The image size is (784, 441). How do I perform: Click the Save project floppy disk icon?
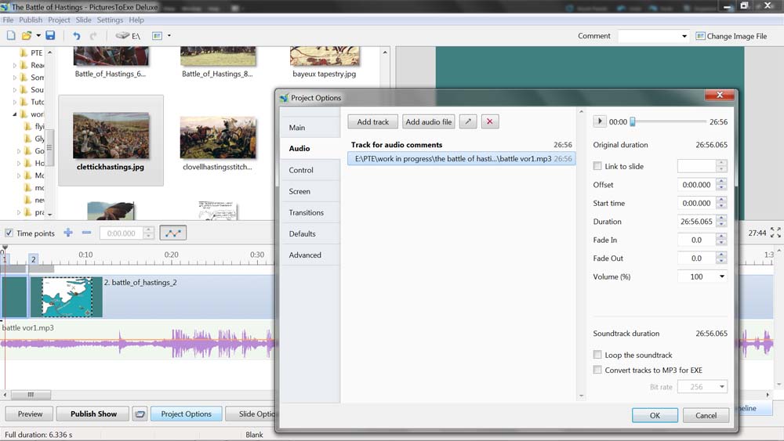tap(50, 36)
